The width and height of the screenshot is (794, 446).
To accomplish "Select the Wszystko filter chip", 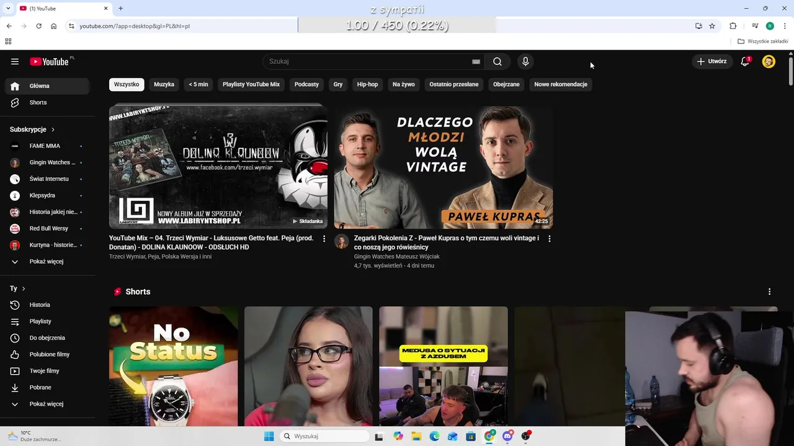I will point(127,84).
